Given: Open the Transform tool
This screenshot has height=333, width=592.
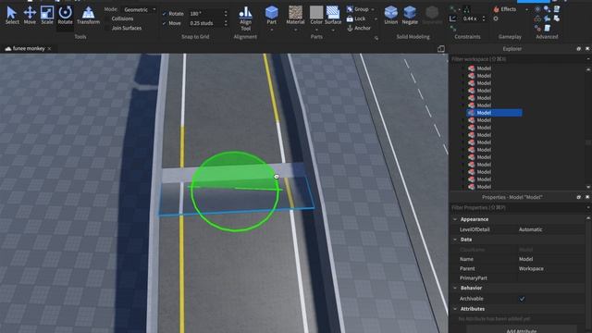Looking at the screenshot, I should click(x=88, y=16).
